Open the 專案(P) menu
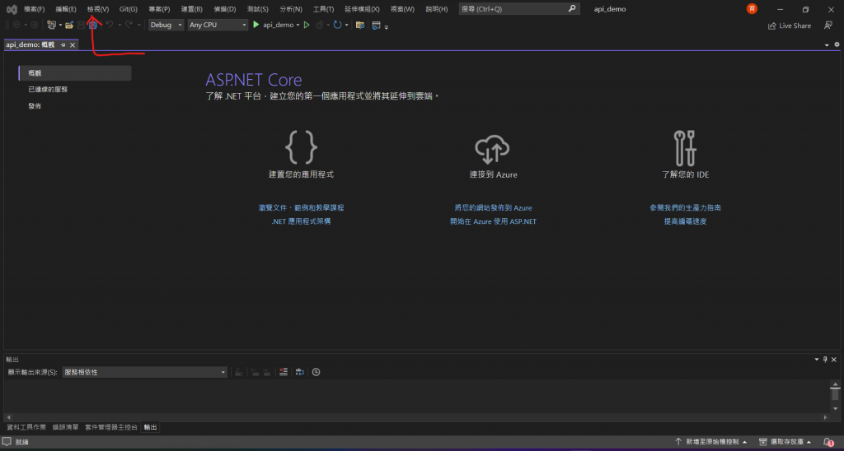This screenshot has height=451, width=844. [x=159, y=9]
